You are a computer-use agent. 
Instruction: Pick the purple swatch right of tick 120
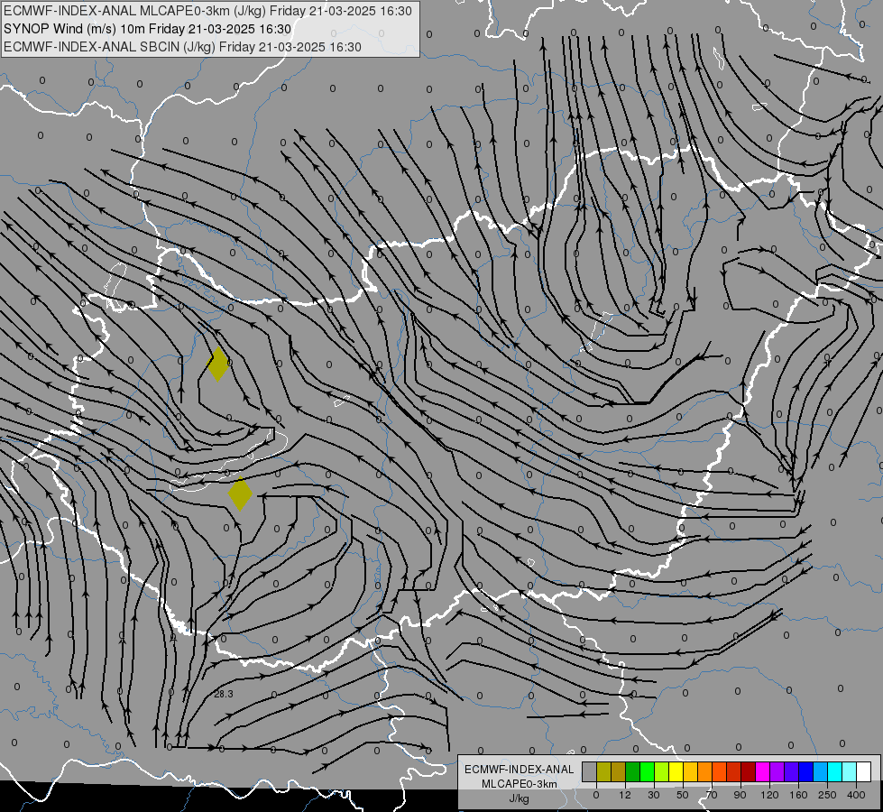click(777, 771)
